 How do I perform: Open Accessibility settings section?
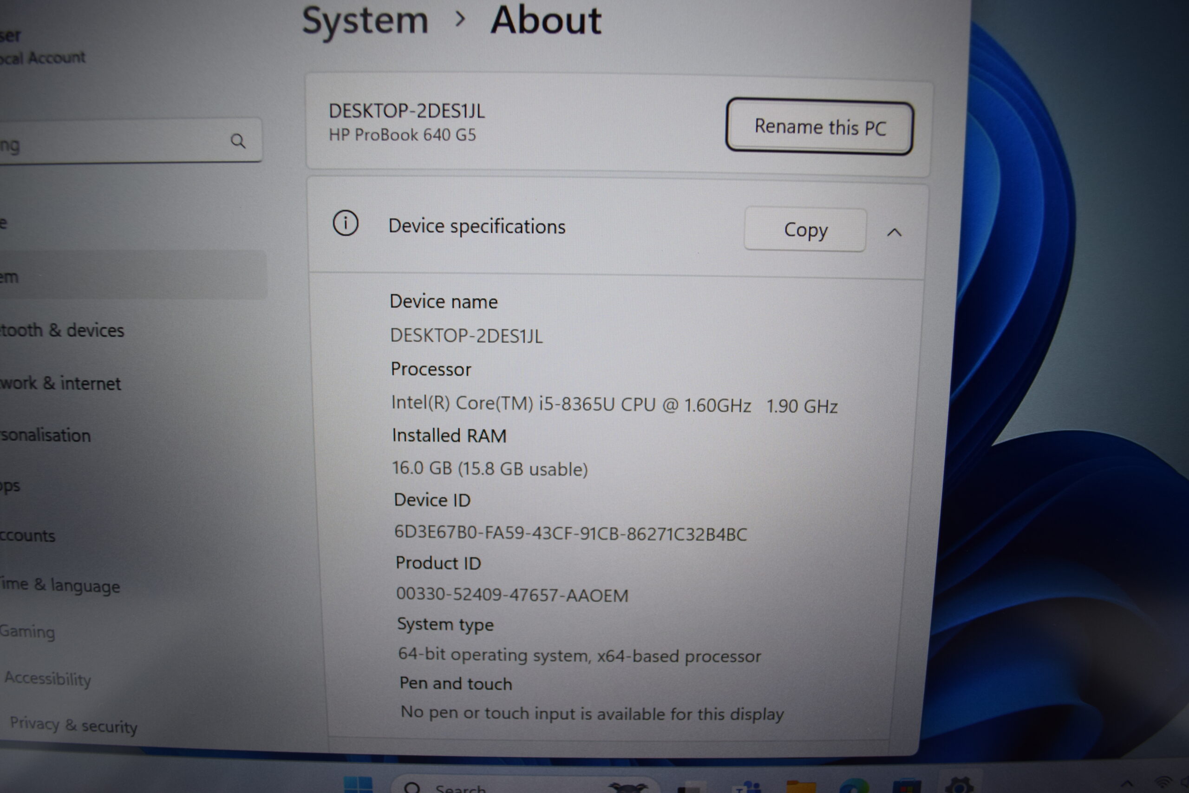click(48, 679)
